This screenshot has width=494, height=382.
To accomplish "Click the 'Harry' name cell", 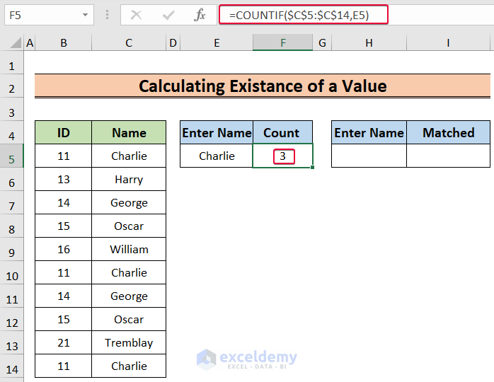I will (129, 179).
